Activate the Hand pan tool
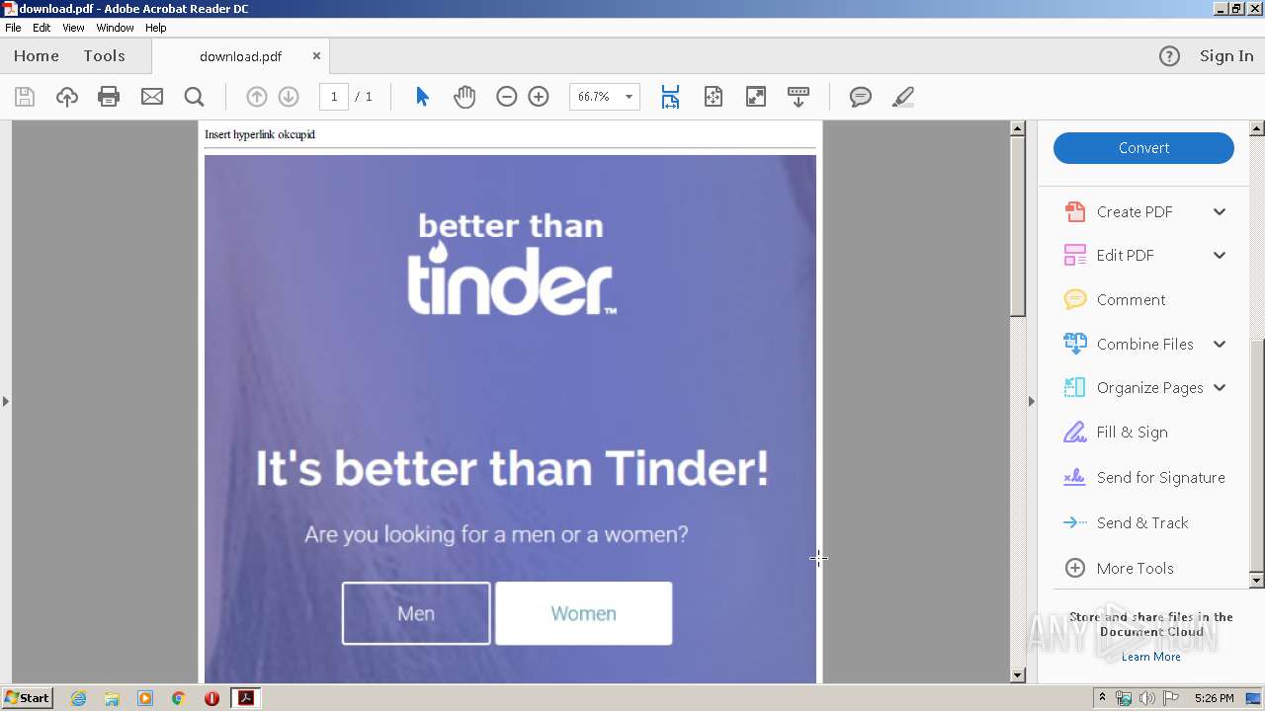 click(464, 97)
